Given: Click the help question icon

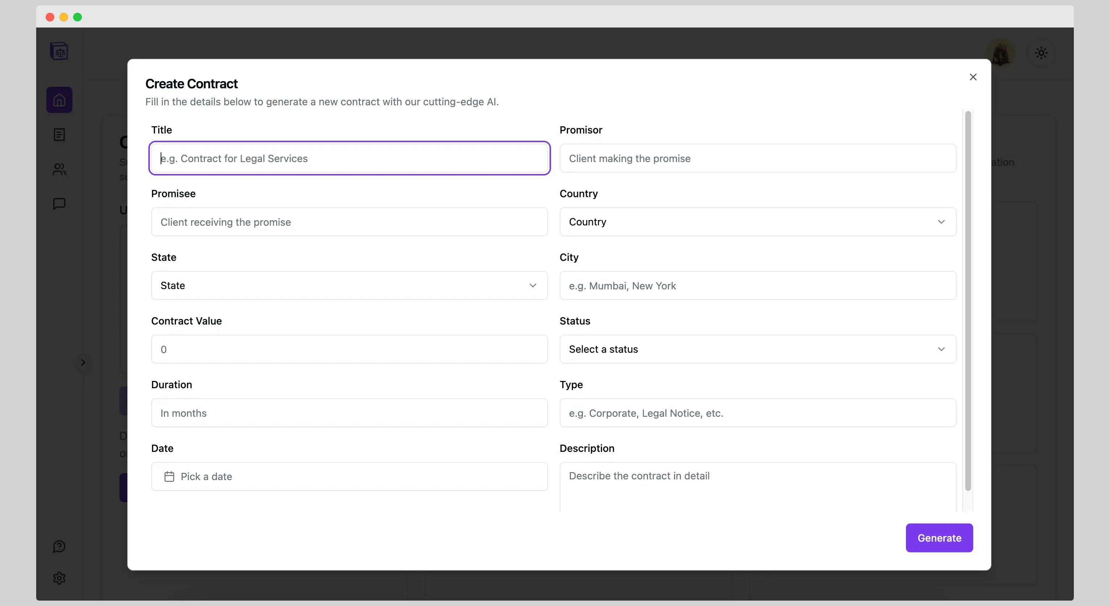Looking at the screenshot, I should [x=59, y=547].
